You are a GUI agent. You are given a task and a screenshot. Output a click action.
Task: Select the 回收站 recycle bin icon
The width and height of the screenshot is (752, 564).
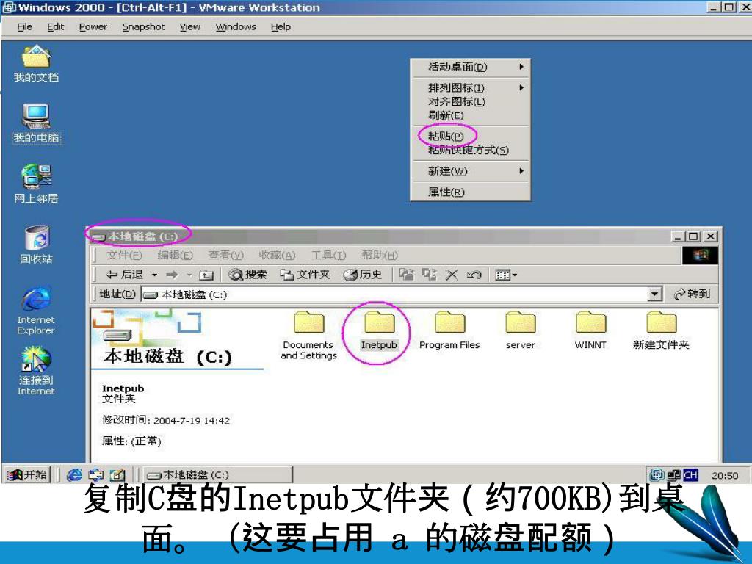point(36,245)
